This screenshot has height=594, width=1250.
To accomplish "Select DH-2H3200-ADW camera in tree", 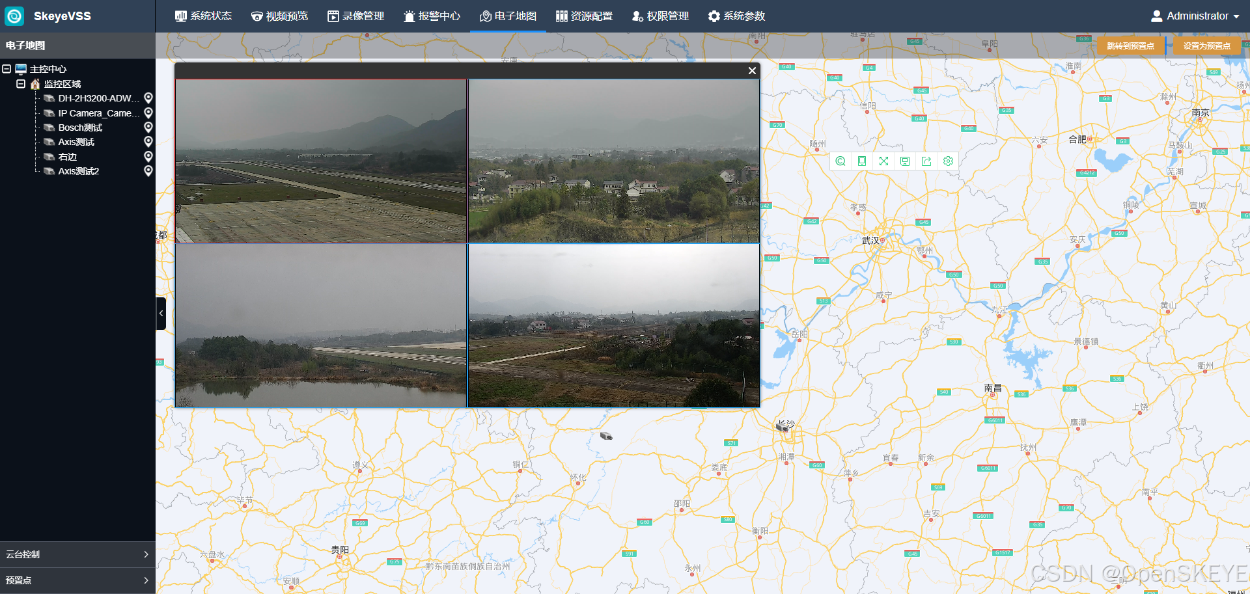I will (98, 98).
